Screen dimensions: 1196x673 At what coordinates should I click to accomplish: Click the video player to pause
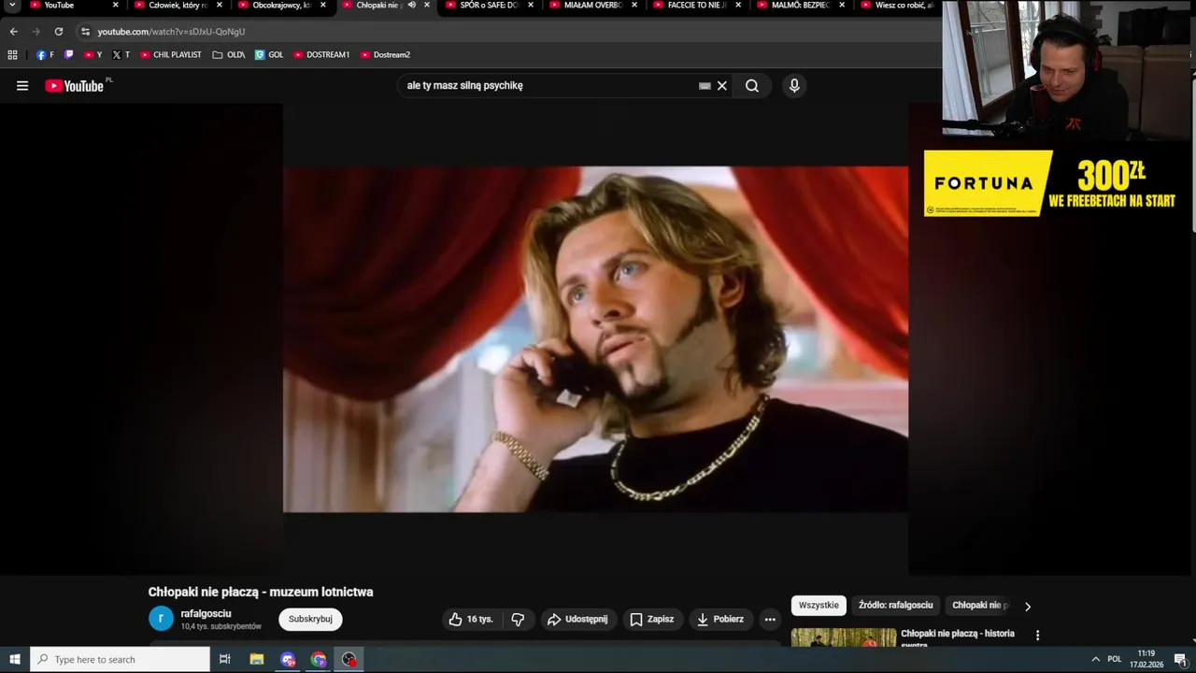[x=595, y=338]
